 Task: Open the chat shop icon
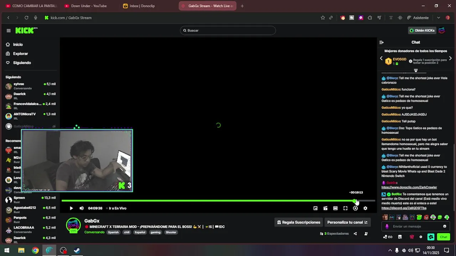[400, 237]
